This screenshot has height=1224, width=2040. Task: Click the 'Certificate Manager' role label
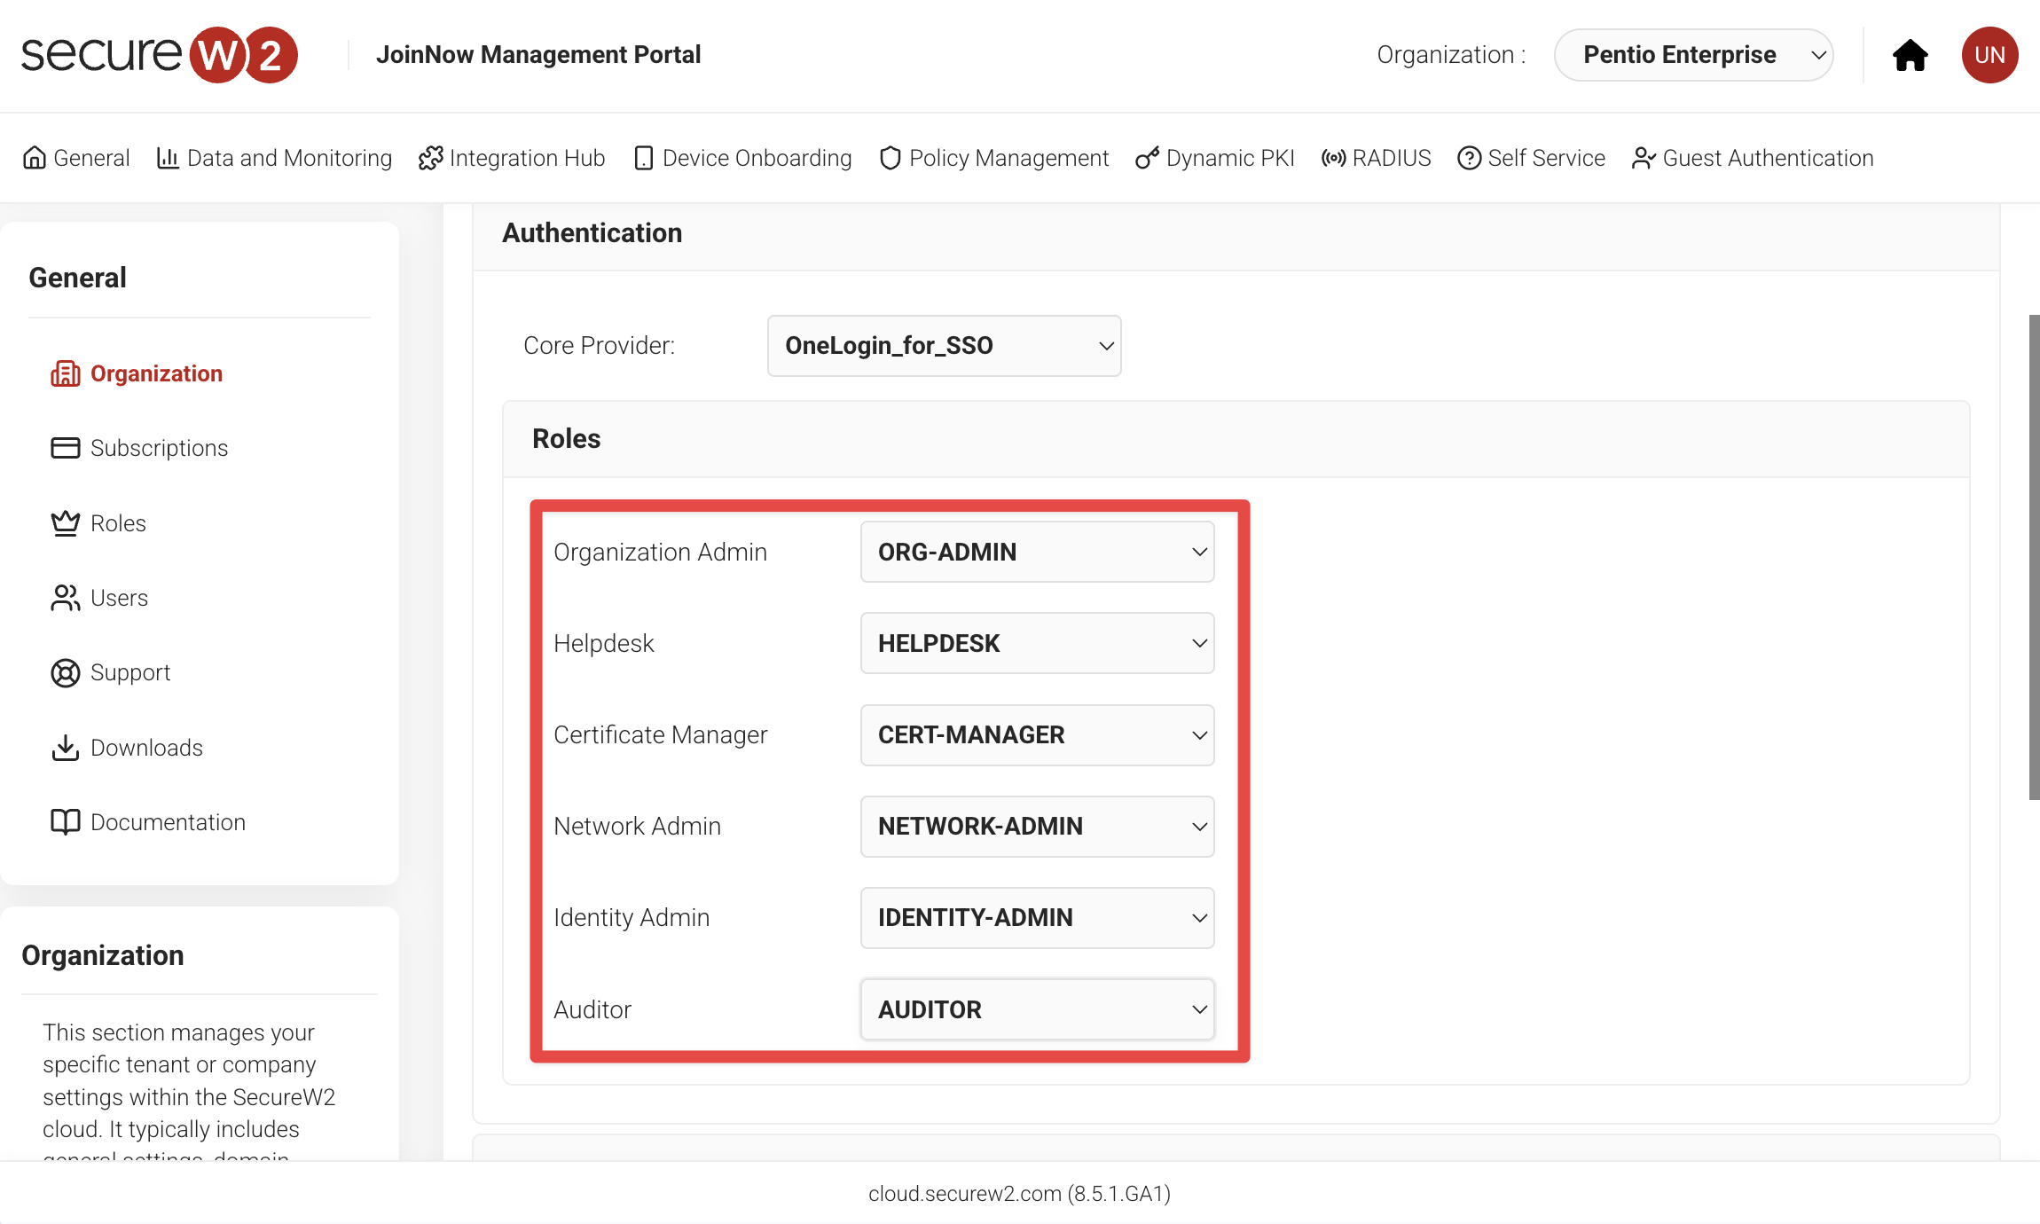661,735
